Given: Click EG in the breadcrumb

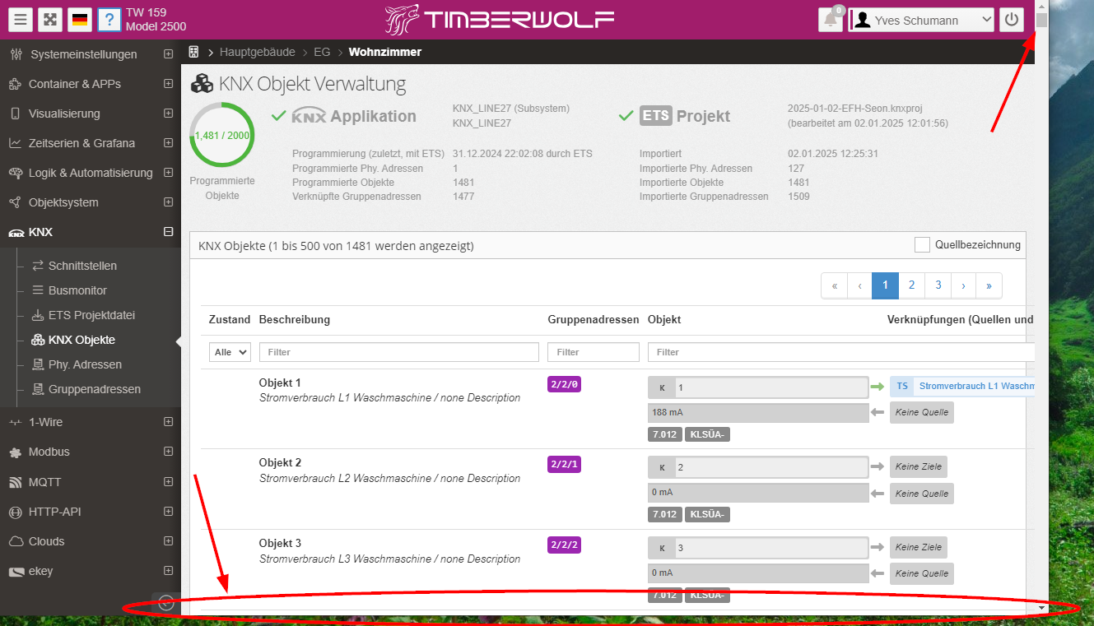Looking at the screenshot, I should 322,52.
